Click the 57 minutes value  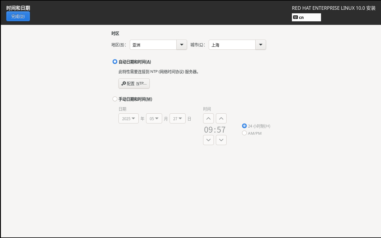[x=221, y=130]
